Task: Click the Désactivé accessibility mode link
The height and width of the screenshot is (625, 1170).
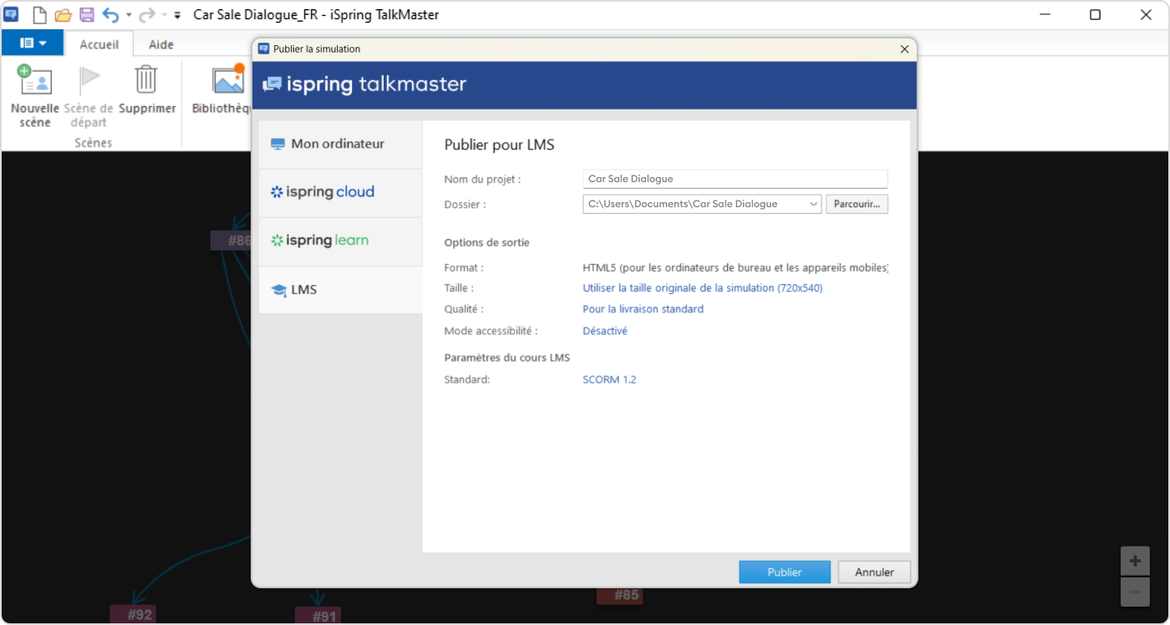Action: tap(605, 331)
